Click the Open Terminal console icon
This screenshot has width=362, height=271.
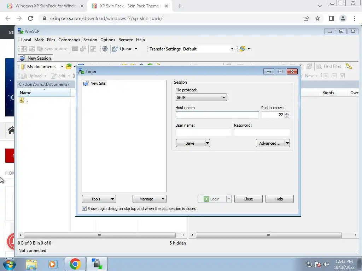click(x=75, y=49)
